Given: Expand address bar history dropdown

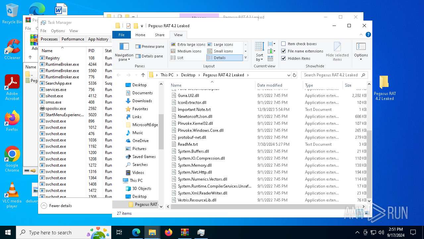Looking at the screenshot, I should pyautogui.click(x=288, y=75).
